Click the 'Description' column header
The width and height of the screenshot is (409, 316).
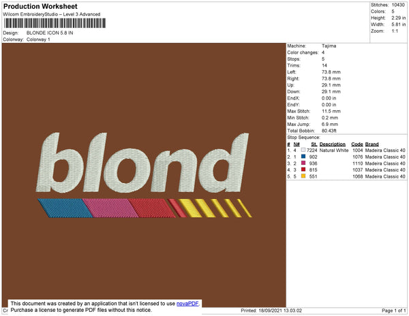click(x=333, y=144)
